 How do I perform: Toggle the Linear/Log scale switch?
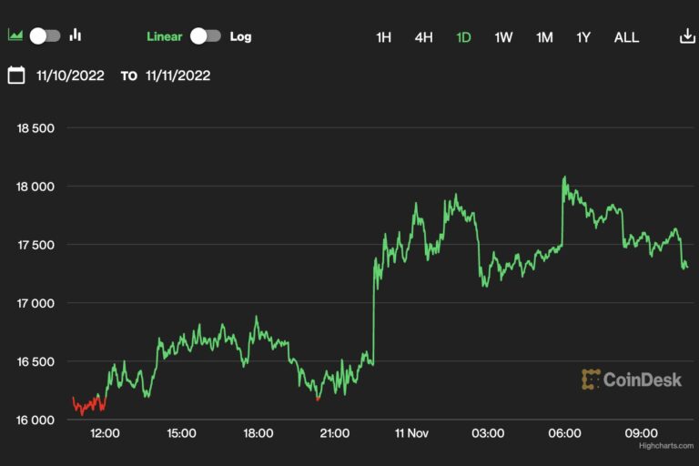tap(206, 36)
